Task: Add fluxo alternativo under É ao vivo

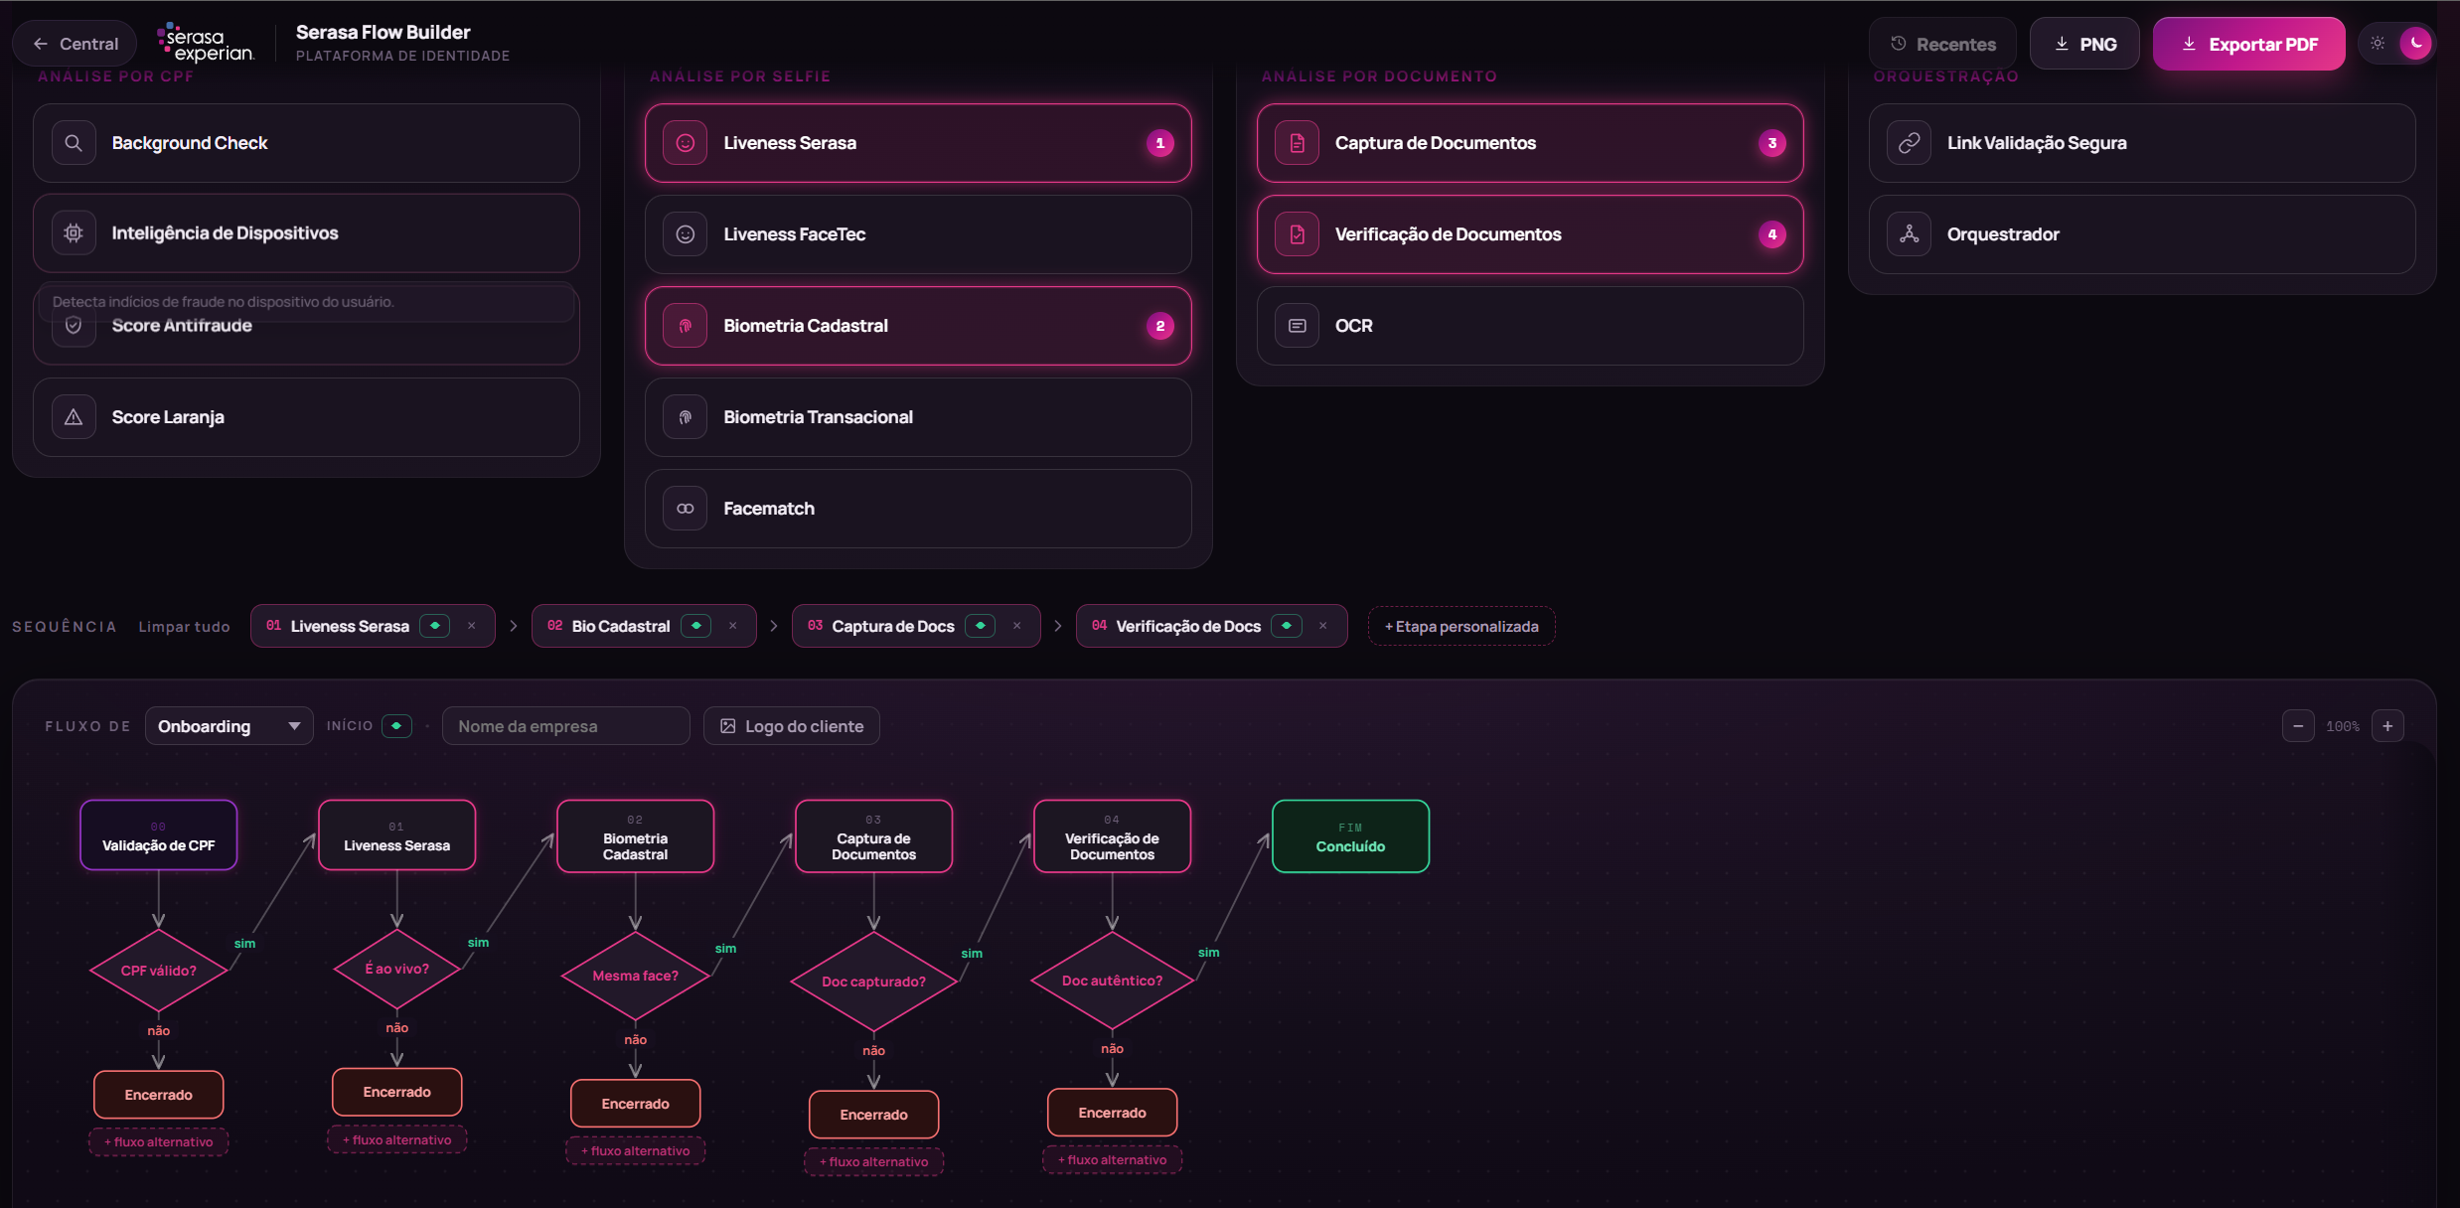Action: 397,1140
